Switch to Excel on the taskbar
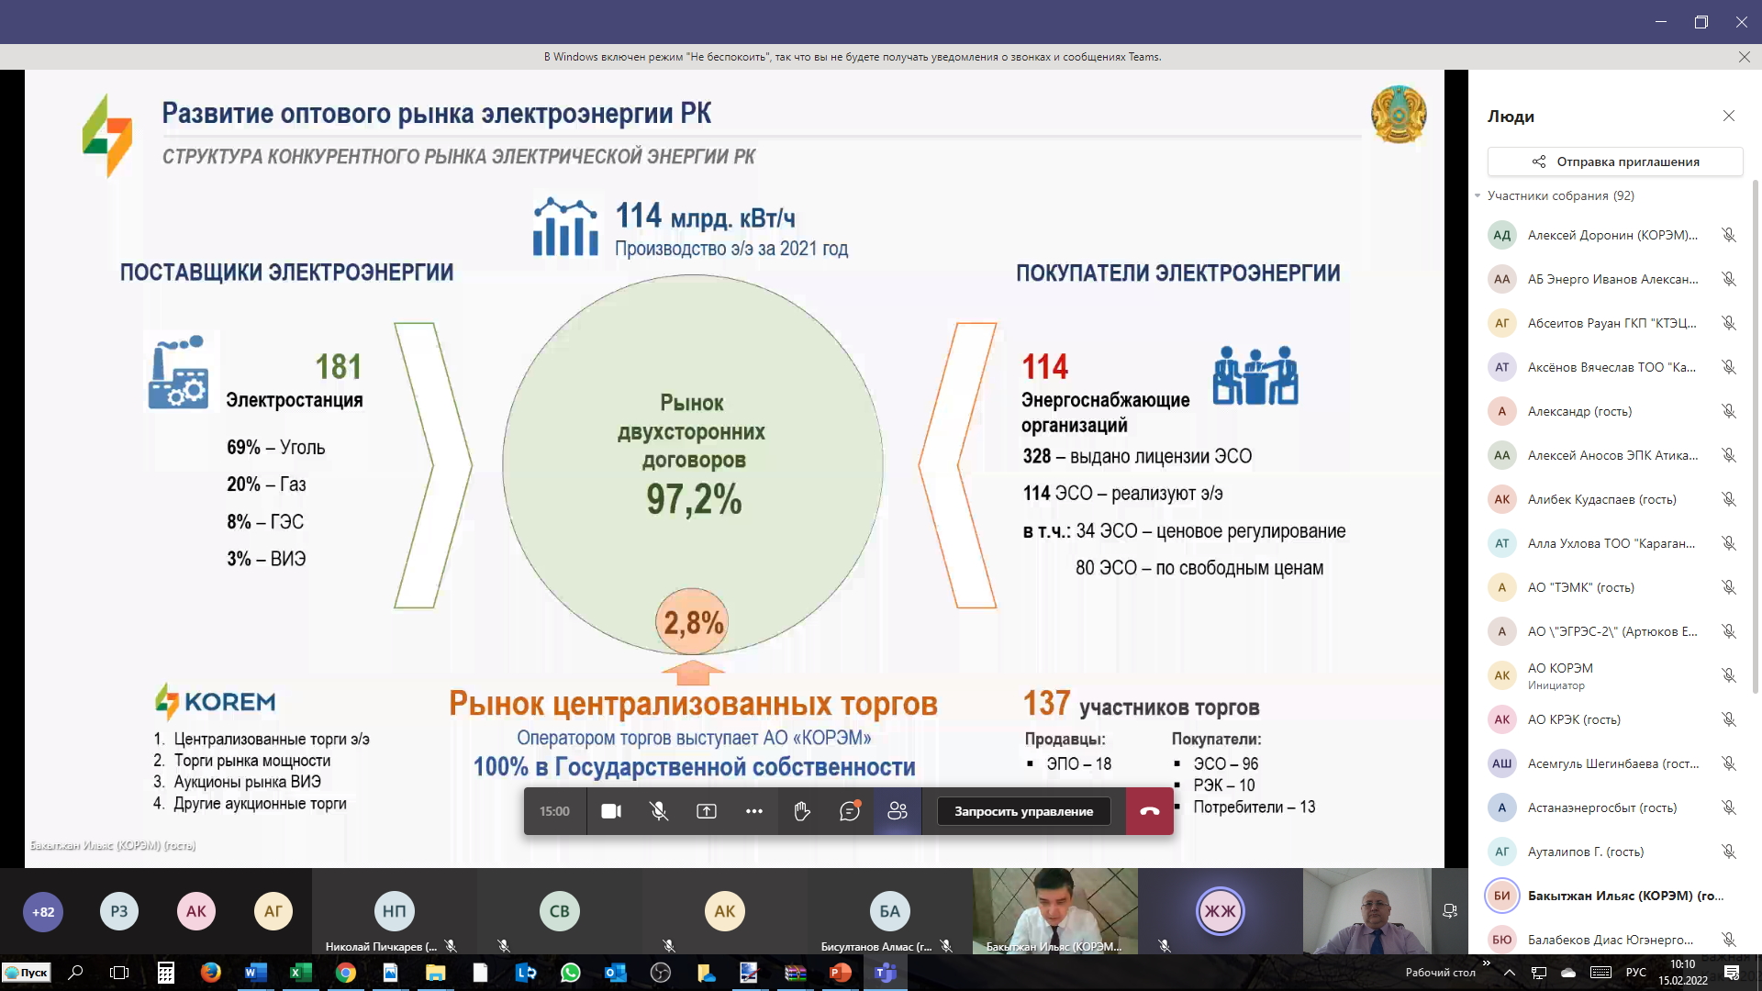 coord(300,973)
